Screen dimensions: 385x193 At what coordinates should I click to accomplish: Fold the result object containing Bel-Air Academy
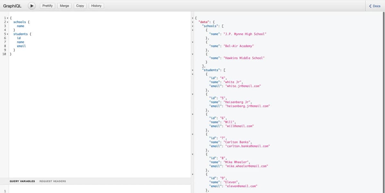click(x=193, y=42)
